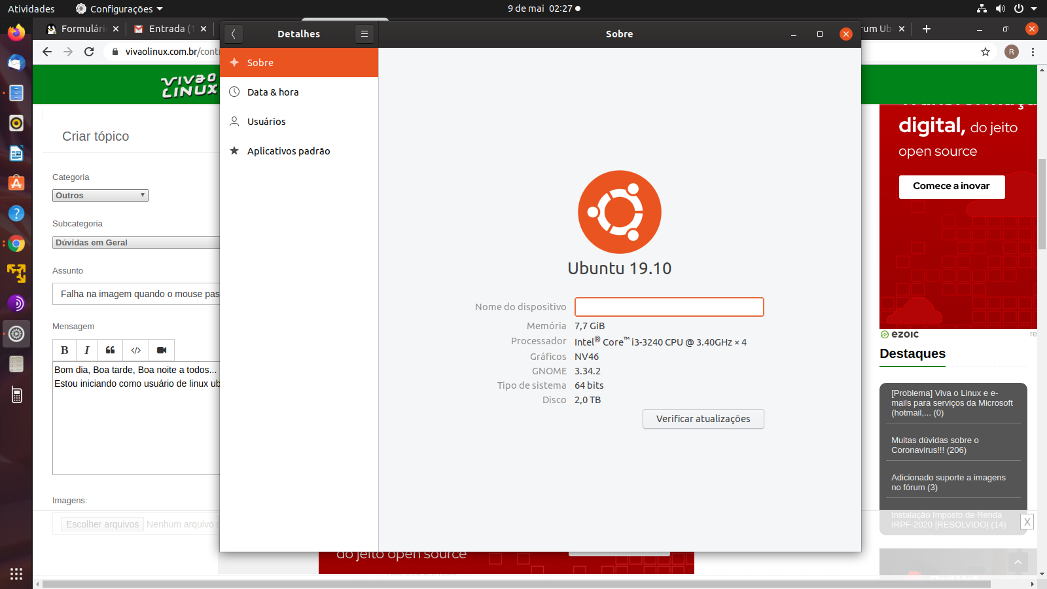Click Comece a inovar ad button
This screenshot has height=589, width=1047.
coord(951,187)
